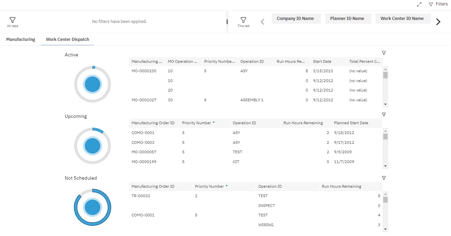Open the Filters panel at top right

pyautogui.click(x=438, y=4)
